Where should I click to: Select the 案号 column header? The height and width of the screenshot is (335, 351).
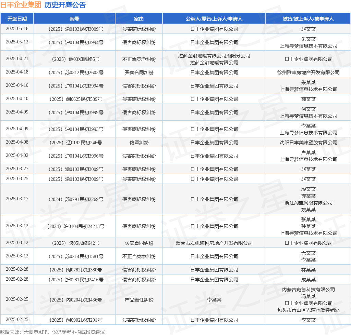point(74,19)
